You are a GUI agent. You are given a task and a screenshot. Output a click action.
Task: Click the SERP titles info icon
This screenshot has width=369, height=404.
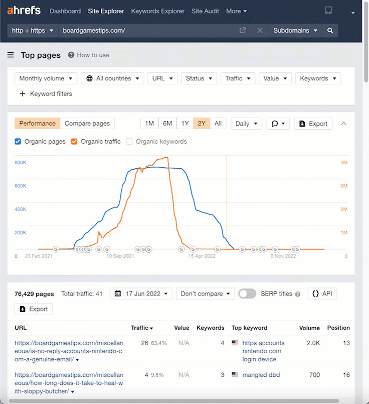[298, 294]
